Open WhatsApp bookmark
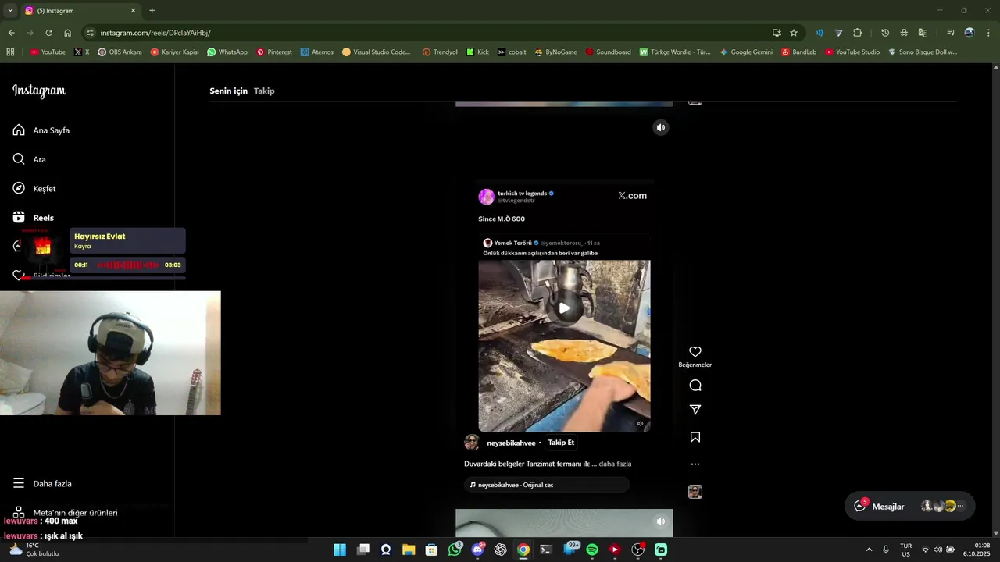The image size is (1000, 562). coord(227,52)
